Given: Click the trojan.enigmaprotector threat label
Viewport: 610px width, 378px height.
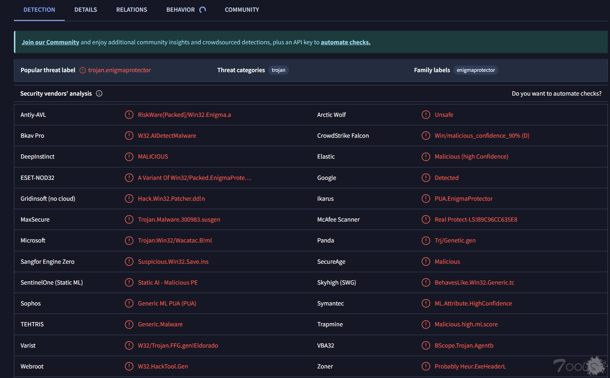Looking at the screenshot, I should tap(119, 70).
